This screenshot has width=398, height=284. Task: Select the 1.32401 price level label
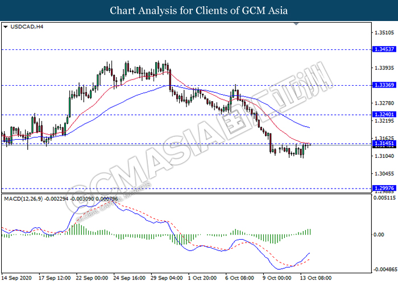click(384, 114)
